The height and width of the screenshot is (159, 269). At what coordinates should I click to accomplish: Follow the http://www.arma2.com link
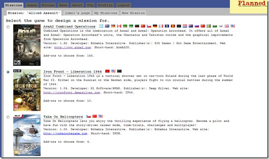[x=73, y=47]
